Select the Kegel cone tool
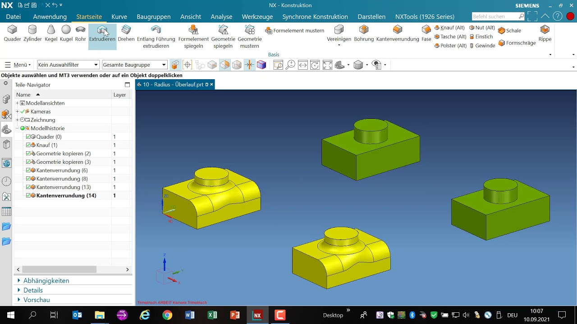Screen dimensions: 577x324 (x=51, y=34)
